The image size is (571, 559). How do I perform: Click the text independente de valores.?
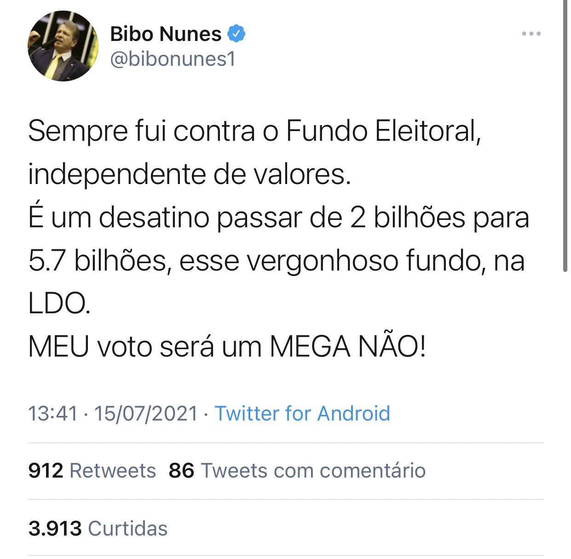coord(190,174)
